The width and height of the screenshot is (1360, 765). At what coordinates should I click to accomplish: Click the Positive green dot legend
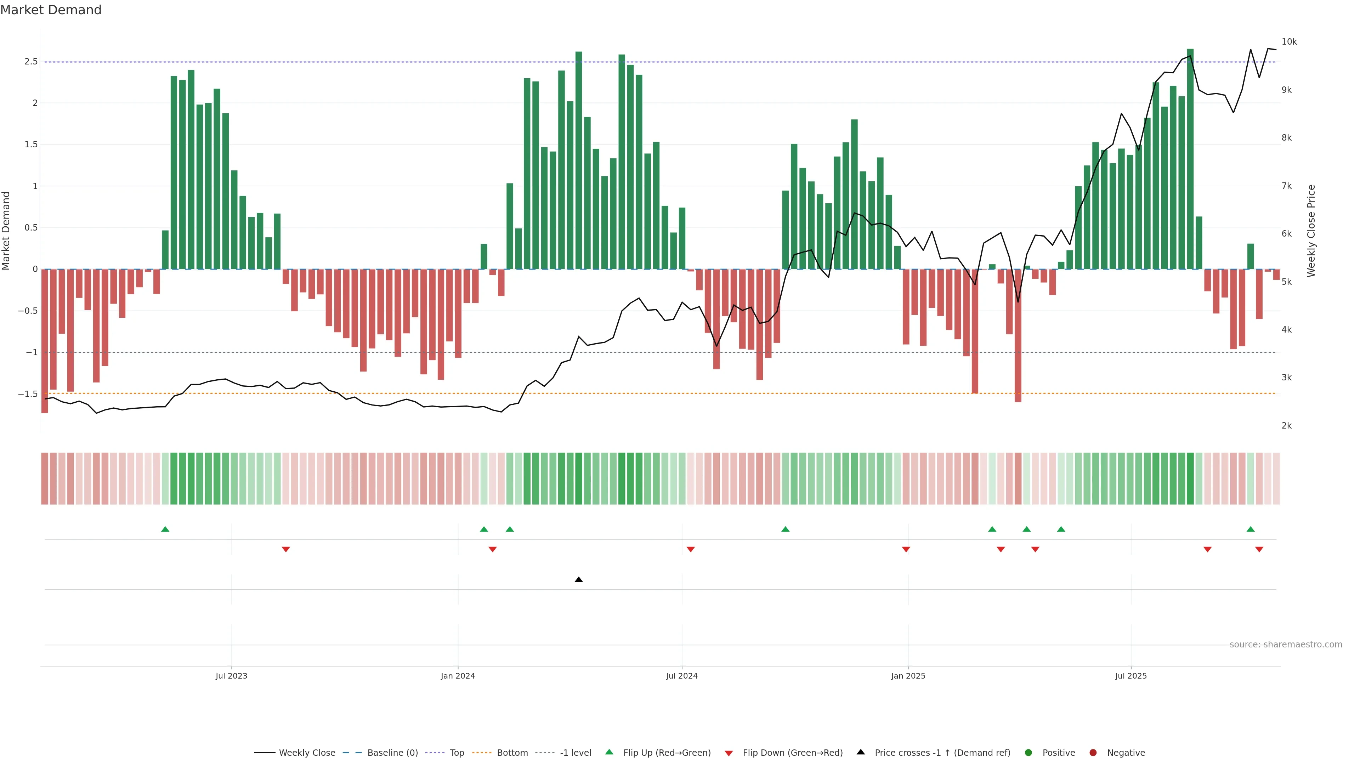(x=1028, y=752)
